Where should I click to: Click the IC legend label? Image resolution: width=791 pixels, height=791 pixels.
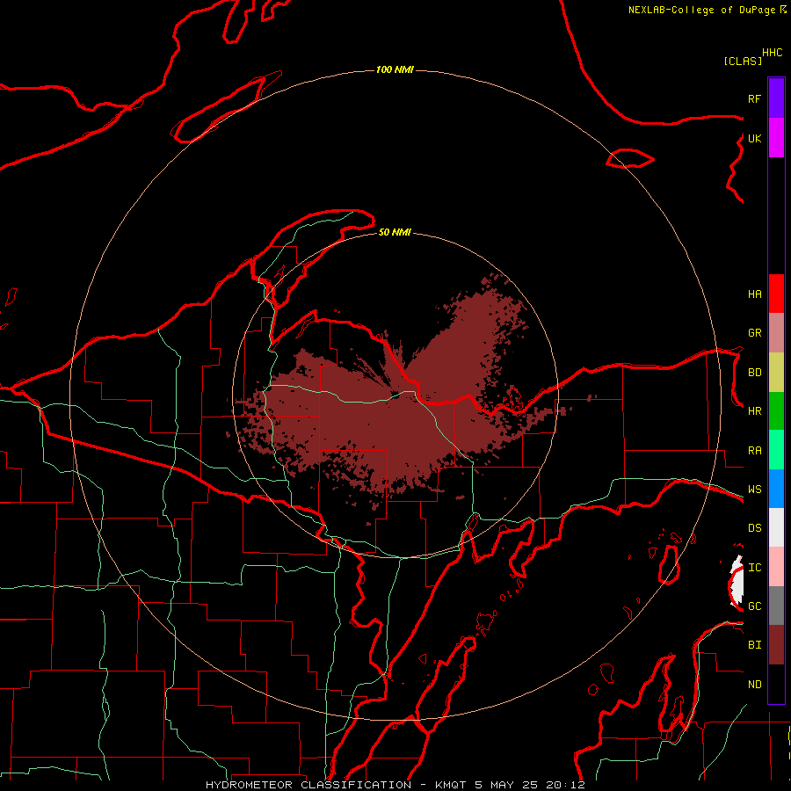(754, 568)
